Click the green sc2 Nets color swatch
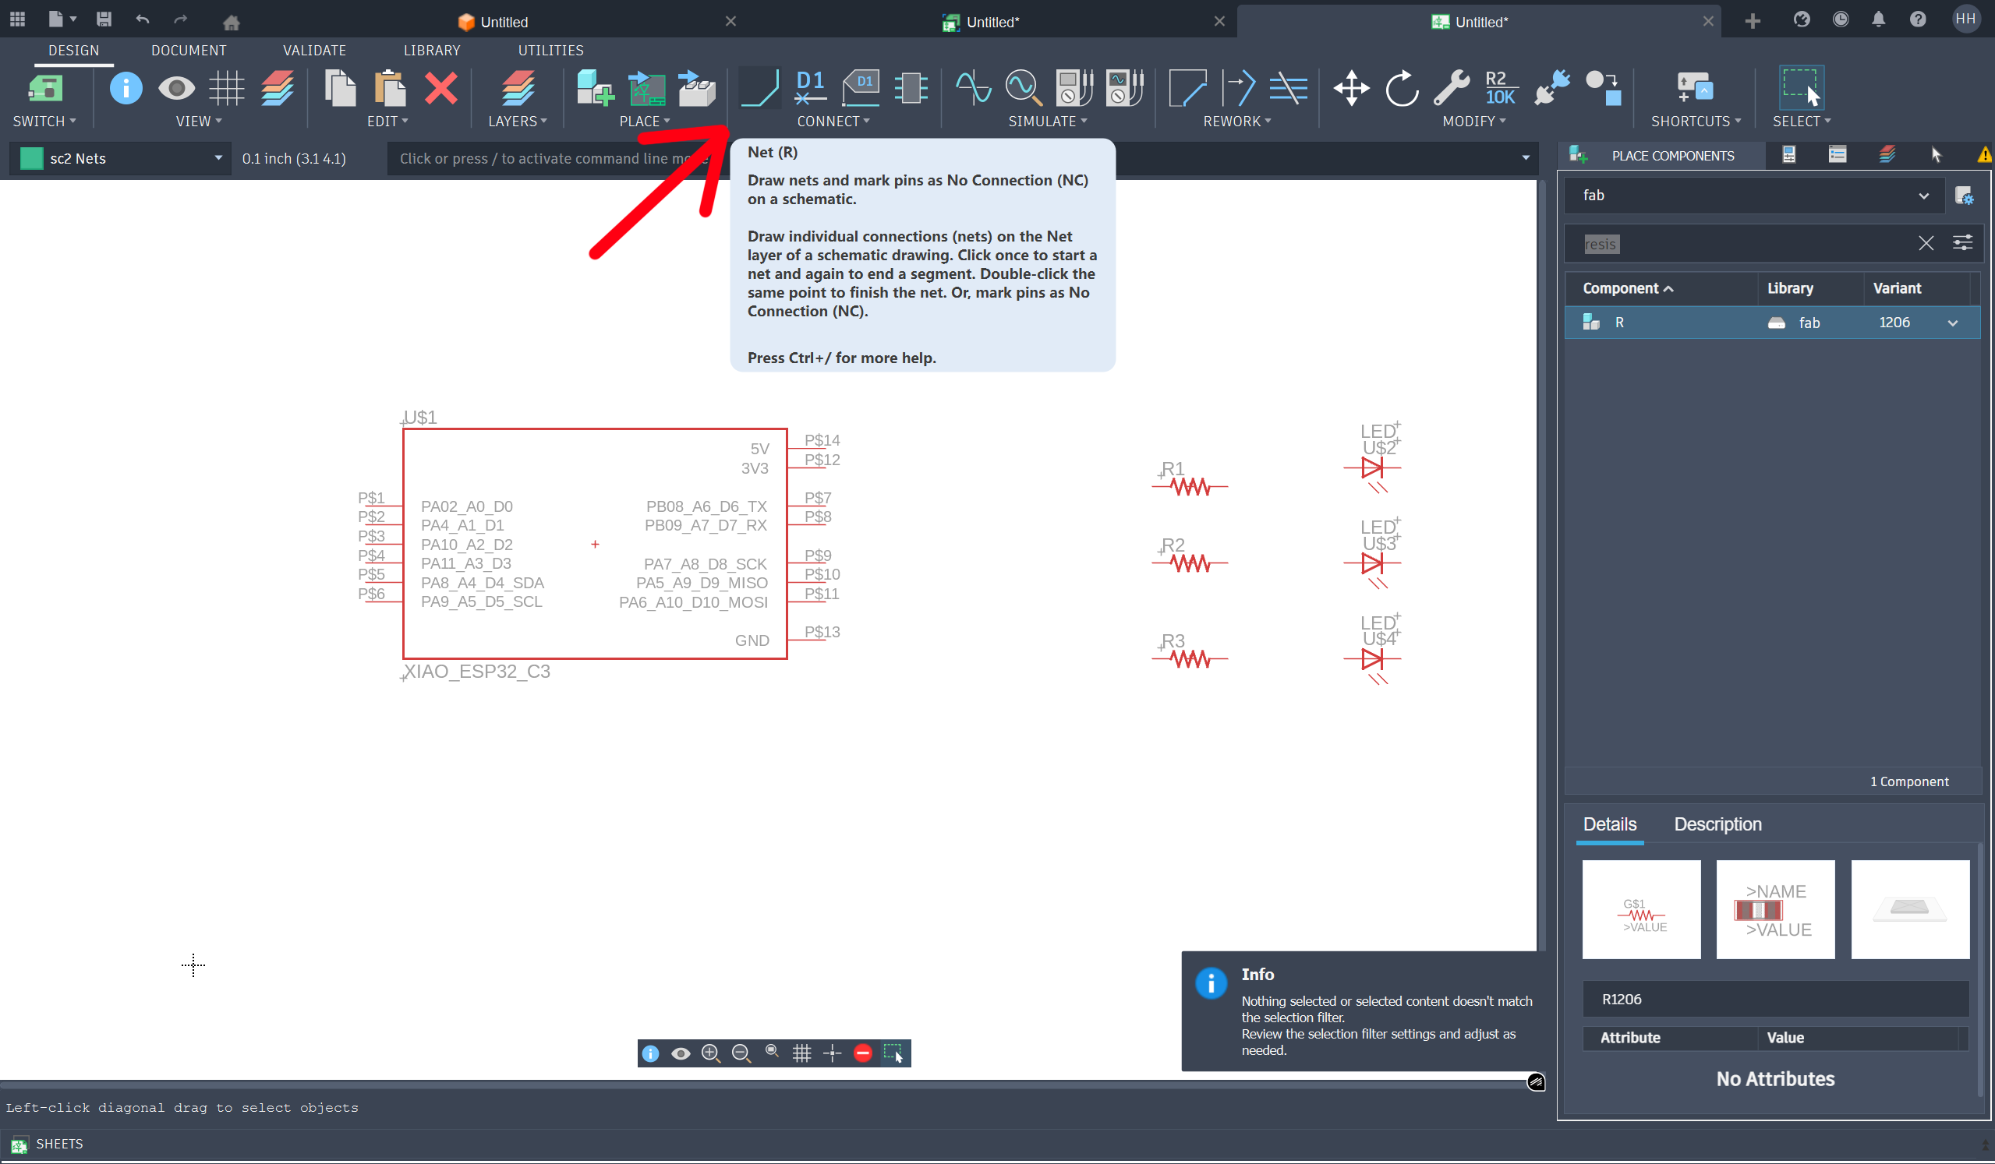The image size is (1995, 1164). click(32, 158)
